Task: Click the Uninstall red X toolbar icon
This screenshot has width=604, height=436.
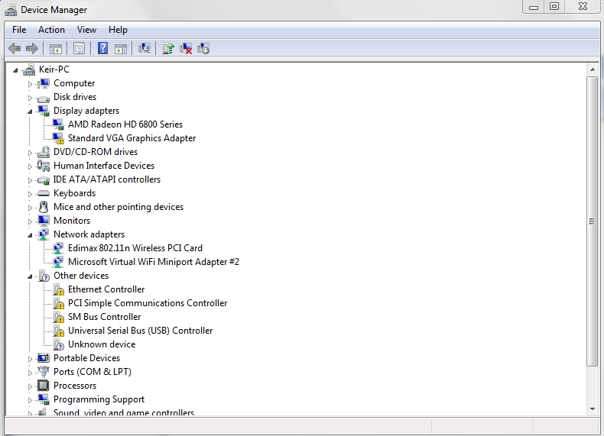Action: [186, 49]
